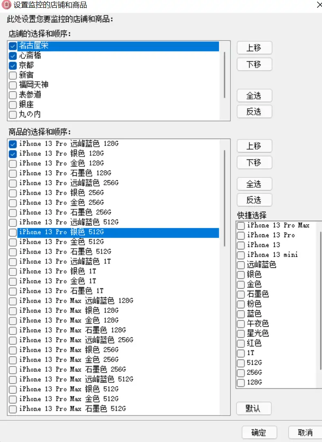Cancel dialog with 取消 button
Image resolution: width=322 pixels, height=442 pixels.
coord(305,433)
